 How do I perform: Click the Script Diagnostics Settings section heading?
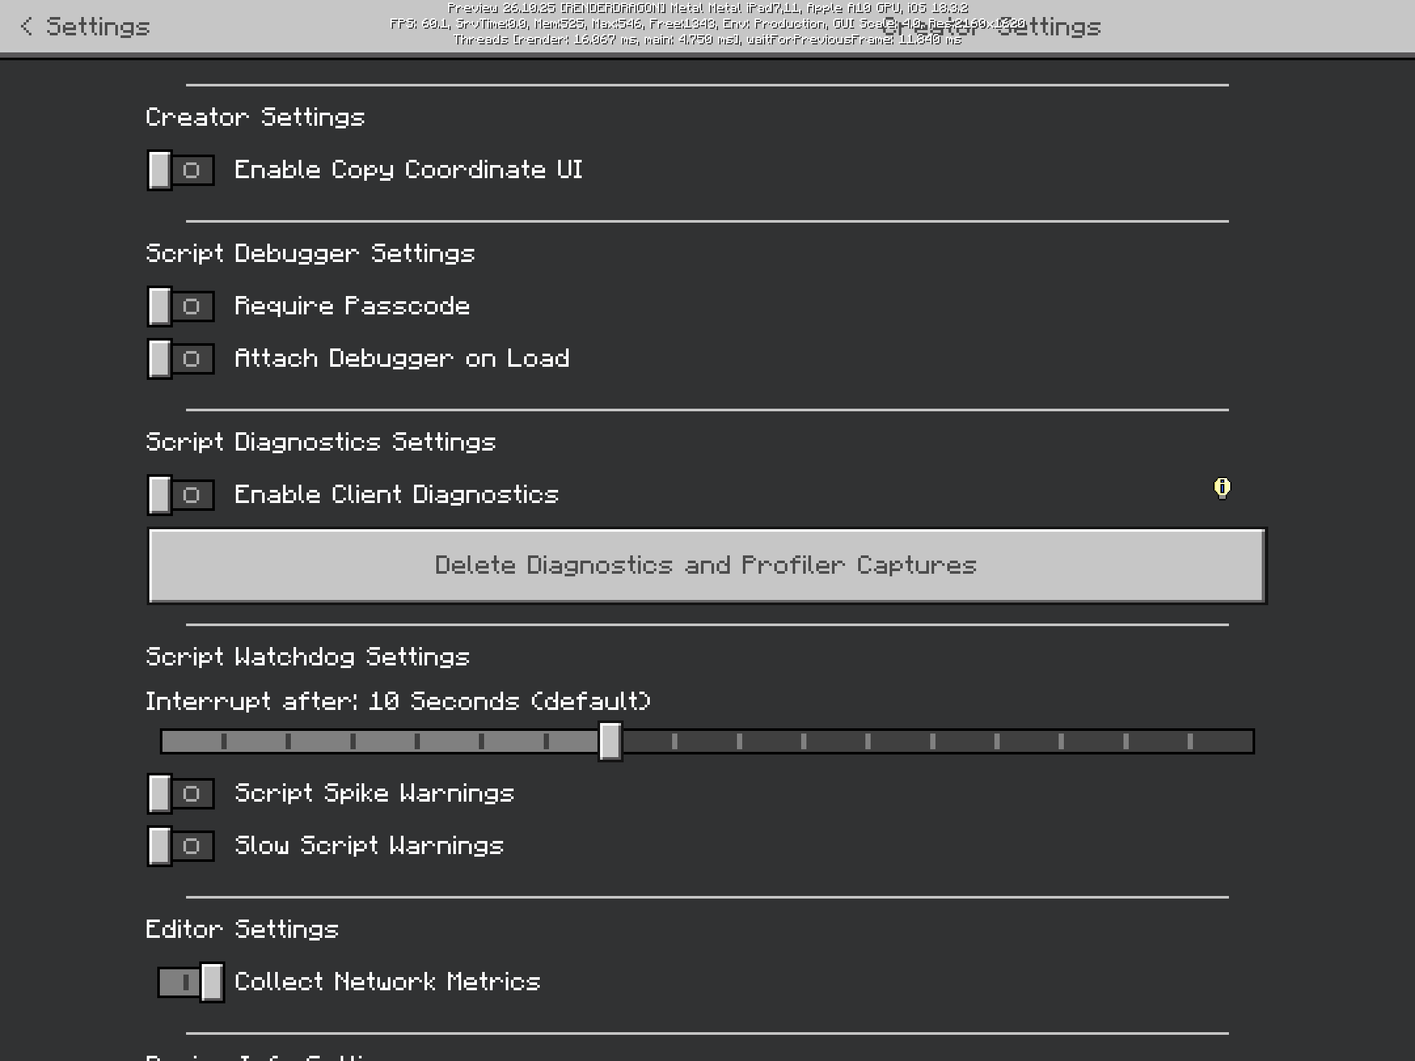tap(320, 442)
